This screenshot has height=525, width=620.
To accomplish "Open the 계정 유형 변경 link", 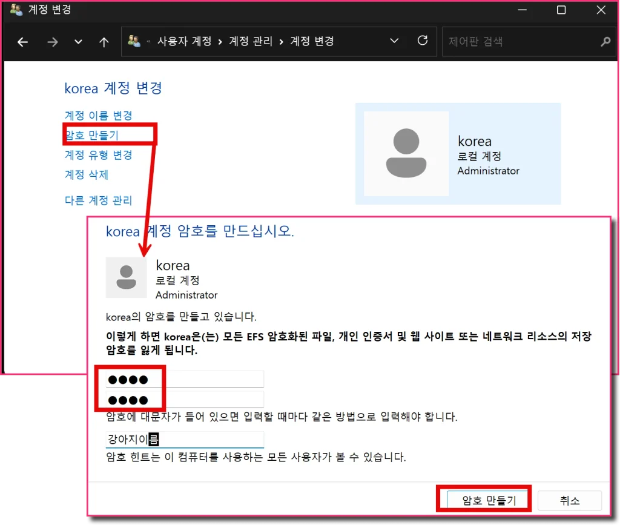I will click(x=98, y=154).
